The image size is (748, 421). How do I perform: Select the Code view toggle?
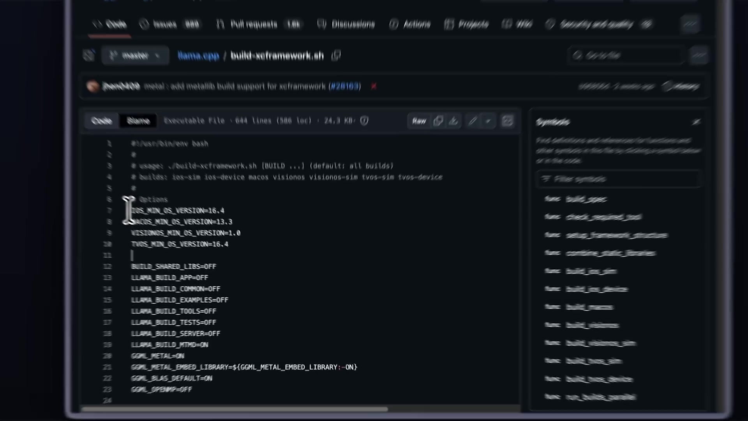tap(102, 121)
